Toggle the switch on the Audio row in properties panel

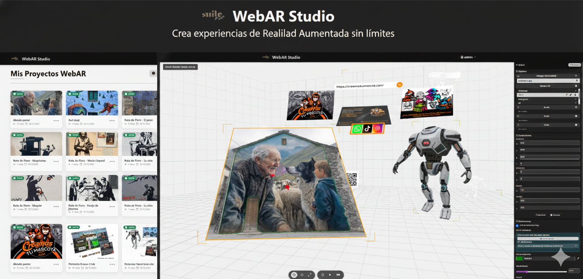pos(576,107)
